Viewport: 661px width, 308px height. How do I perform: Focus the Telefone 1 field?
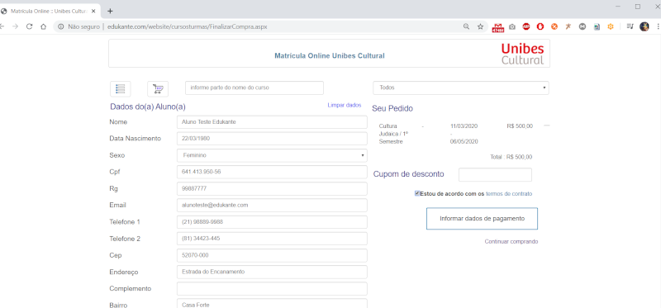[272, 222]
